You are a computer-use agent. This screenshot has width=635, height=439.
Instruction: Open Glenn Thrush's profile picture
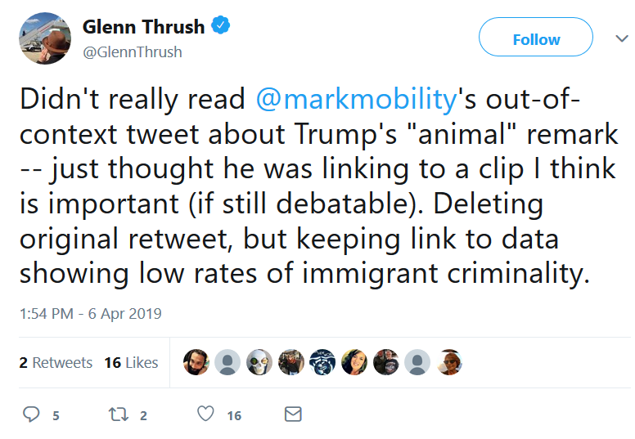(x=45, y=38)
